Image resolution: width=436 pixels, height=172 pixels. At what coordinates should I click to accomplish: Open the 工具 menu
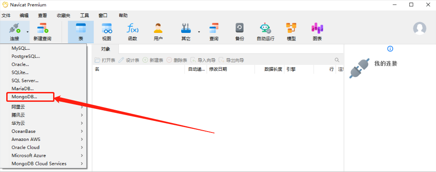[x=84, y=16]
